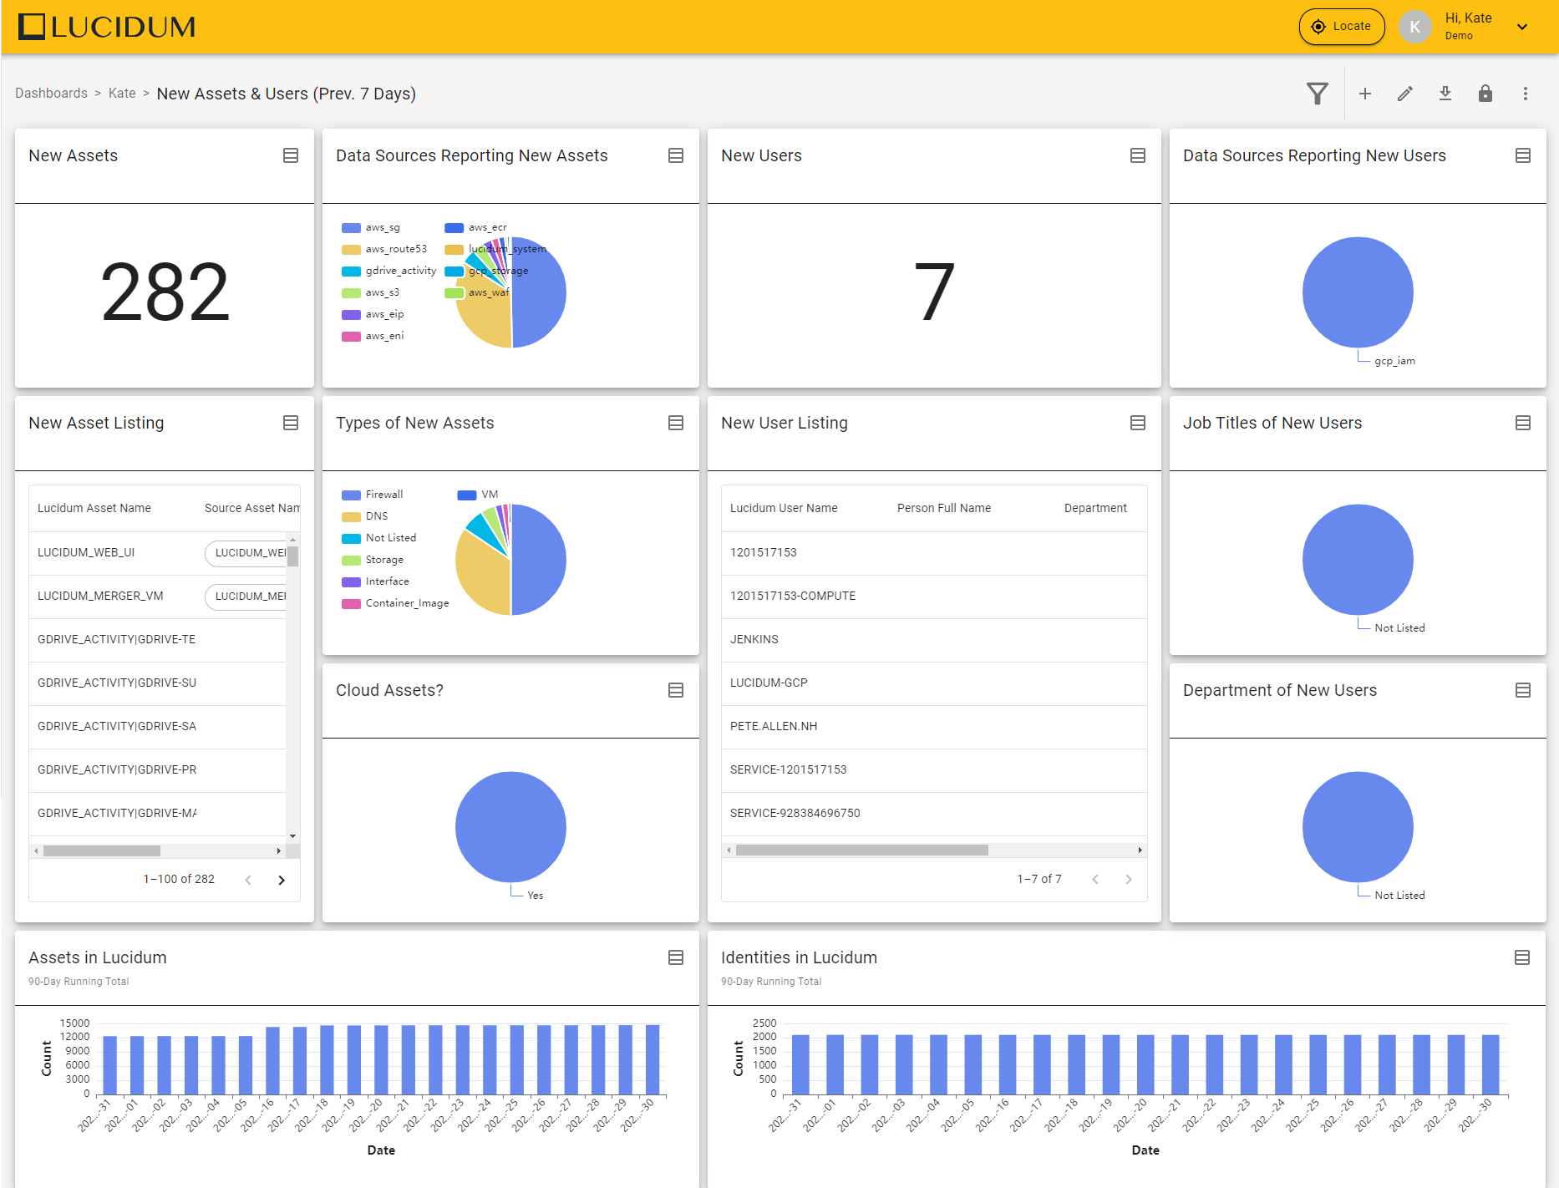Select the LUCIDUM_WEB_UI asset row
The width and height of the screenshot is (1559, 1188).
click(x=158, y=552)
